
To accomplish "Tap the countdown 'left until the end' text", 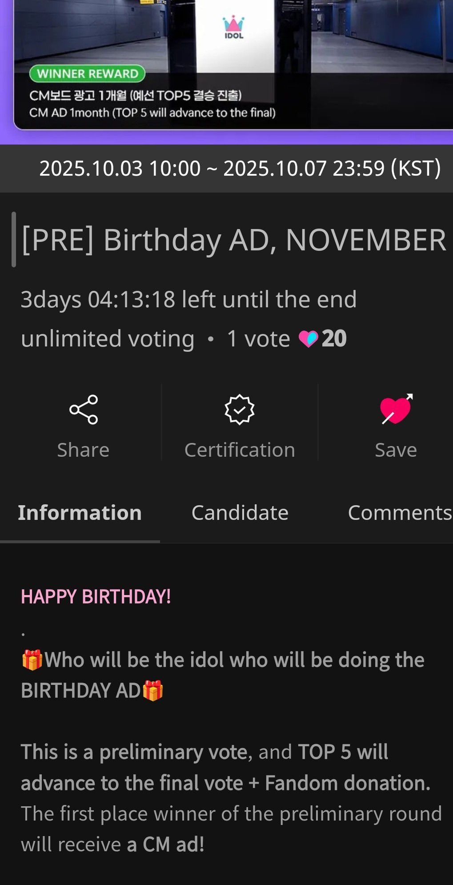I will (188, 299).
